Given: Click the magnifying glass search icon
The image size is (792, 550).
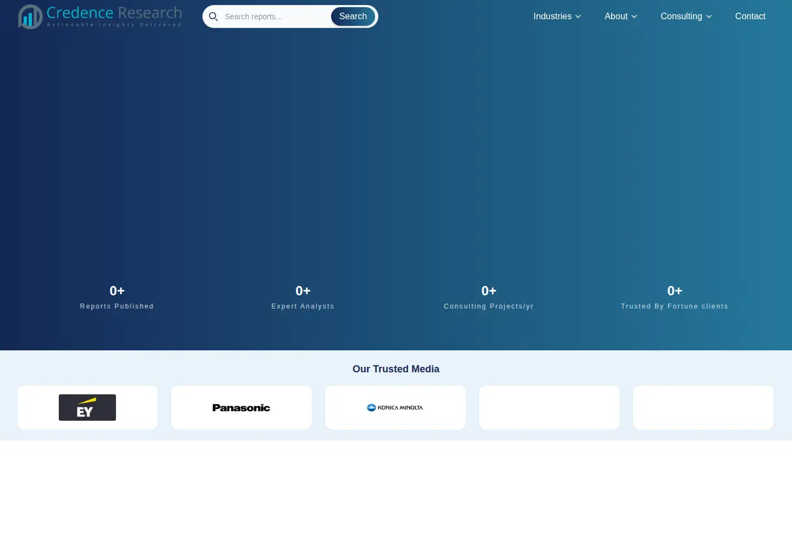Looking at the screenshot, I should point(213,16).
